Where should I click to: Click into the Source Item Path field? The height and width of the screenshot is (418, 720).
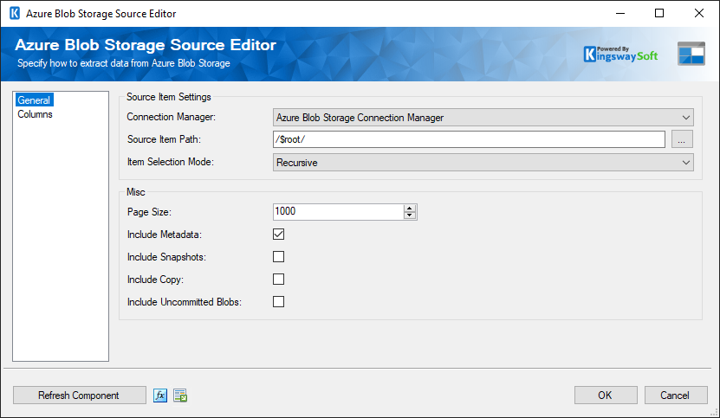click(469, 139)
